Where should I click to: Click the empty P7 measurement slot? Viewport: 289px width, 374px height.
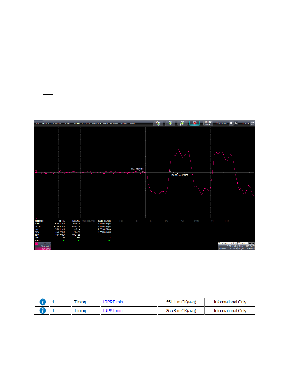(x=153, y=221)
